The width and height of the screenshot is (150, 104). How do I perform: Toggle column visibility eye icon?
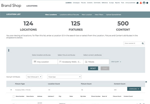146,82
